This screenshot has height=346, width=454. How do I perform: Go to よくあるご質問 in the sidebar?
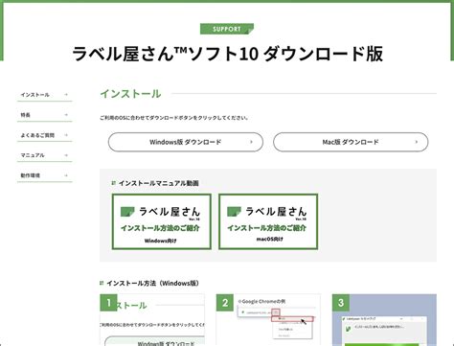(45, 135)
